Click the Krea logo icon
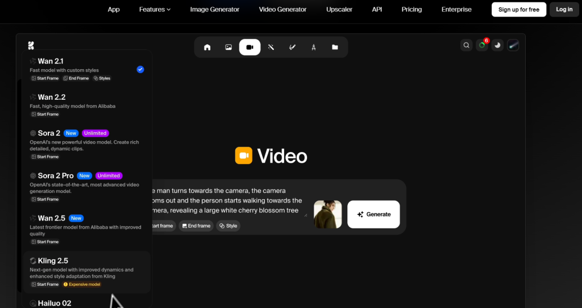 click(x=31, y=45)
